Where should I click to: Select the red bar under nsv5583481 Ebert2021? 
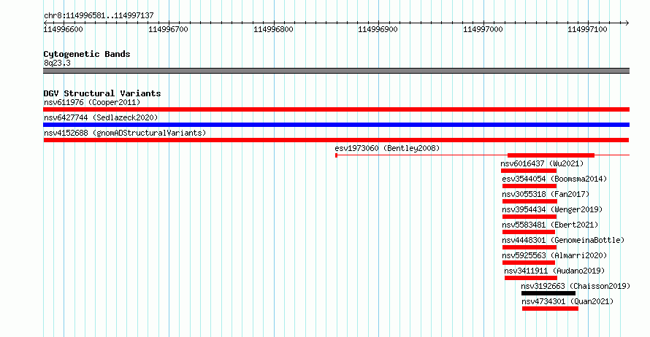pos(529,232)
